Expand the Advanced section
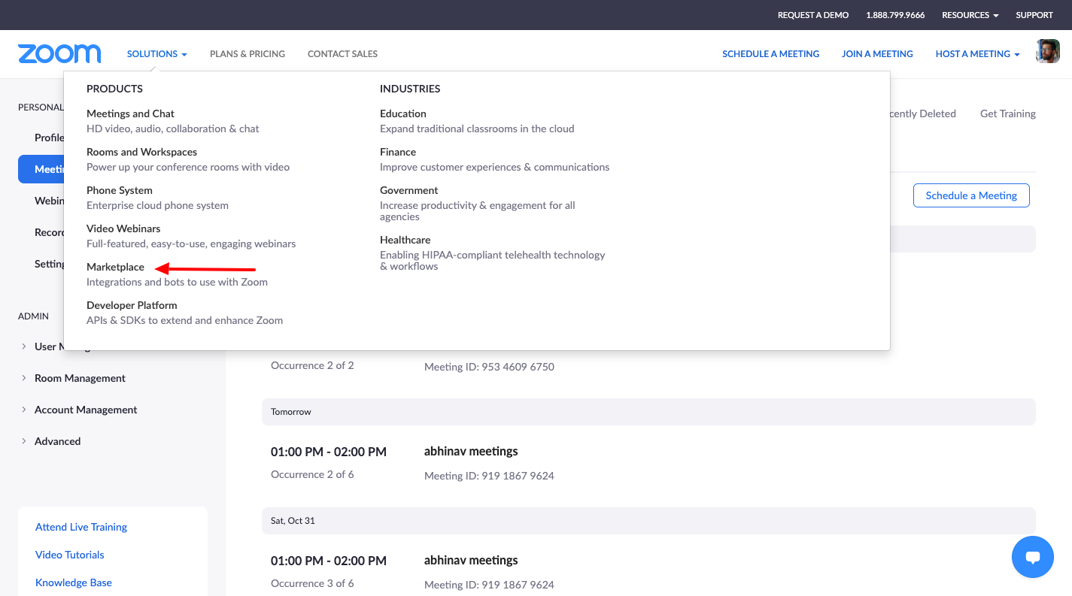This screenshot has width=1072, height=596. [x=50, y=441]
